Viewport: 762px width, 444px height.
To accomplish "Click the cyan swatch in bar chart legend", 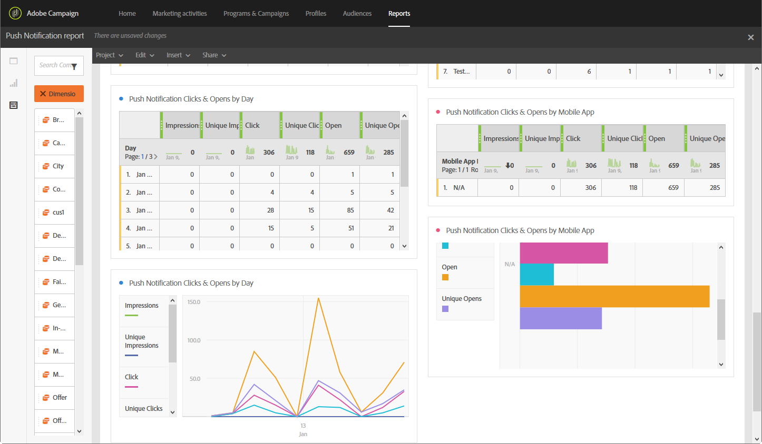I will point(445,246).
